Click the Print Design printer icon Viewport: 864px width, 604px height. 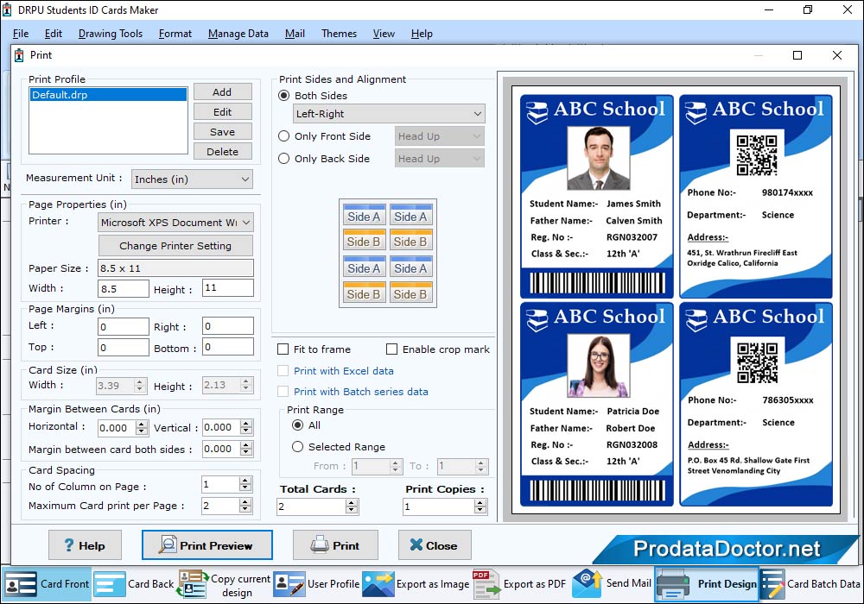(673, 585)
